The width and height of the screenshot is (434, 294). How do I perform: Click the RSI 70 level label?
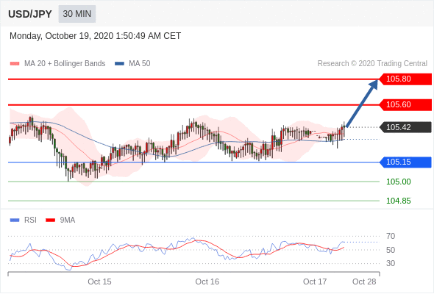click(x=391, y=236)
